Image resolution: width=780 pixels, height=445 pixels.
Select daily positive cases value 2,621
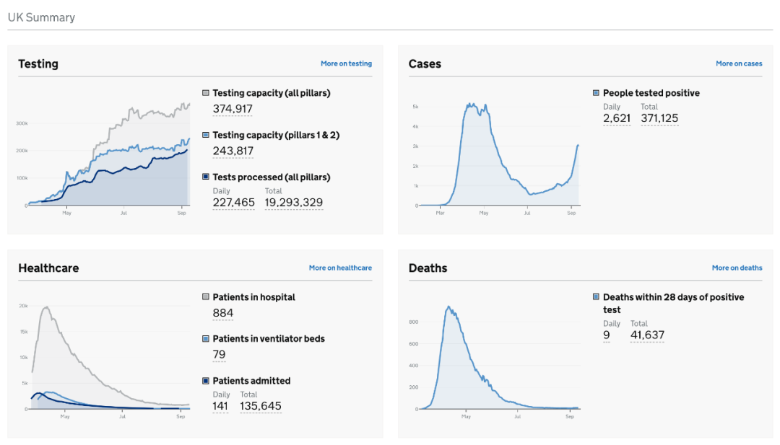(617, 118)
